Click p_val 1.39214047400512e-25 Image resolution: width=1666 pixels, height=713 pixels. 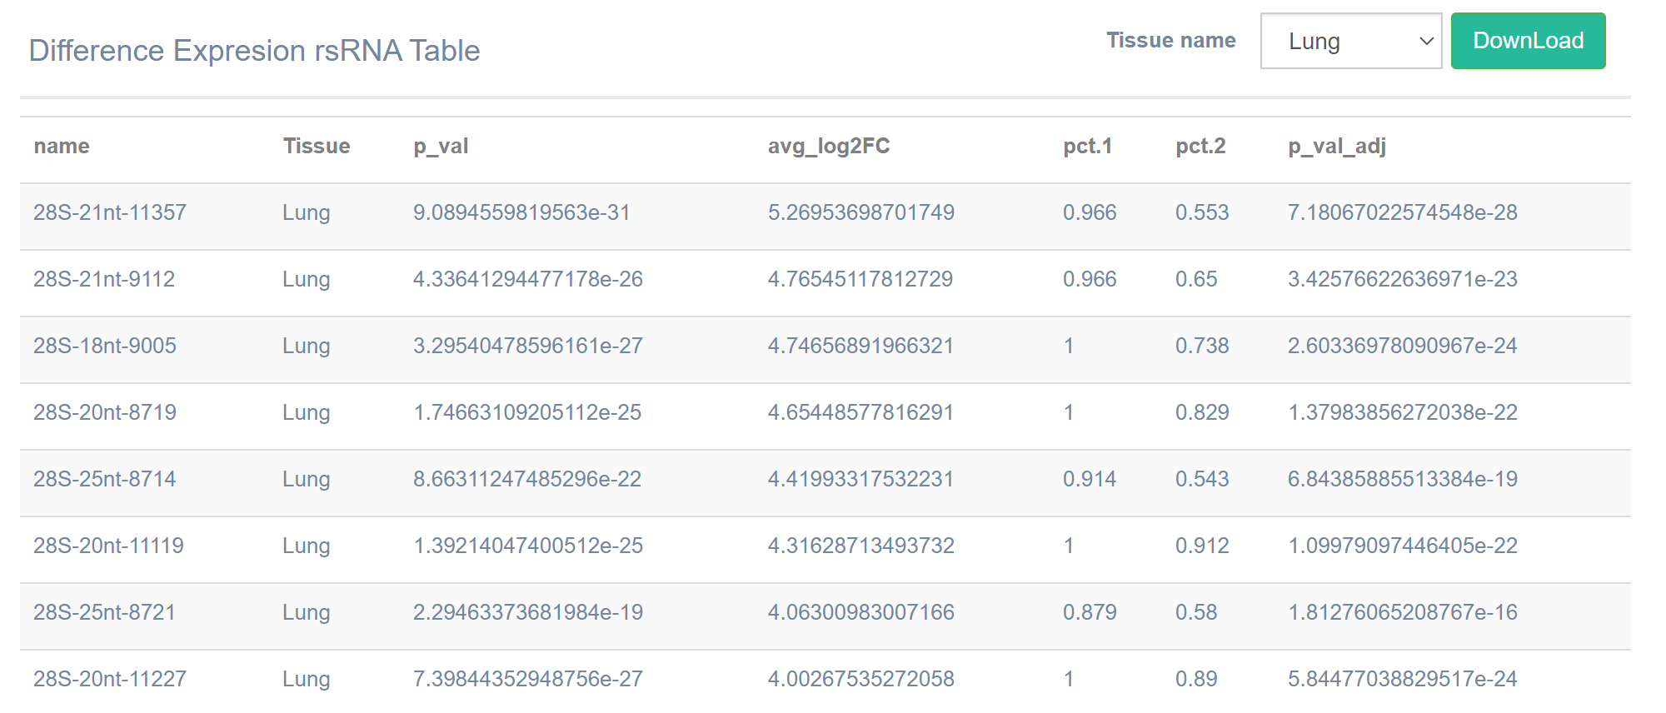pyautogui.click(x=528, y=546)
